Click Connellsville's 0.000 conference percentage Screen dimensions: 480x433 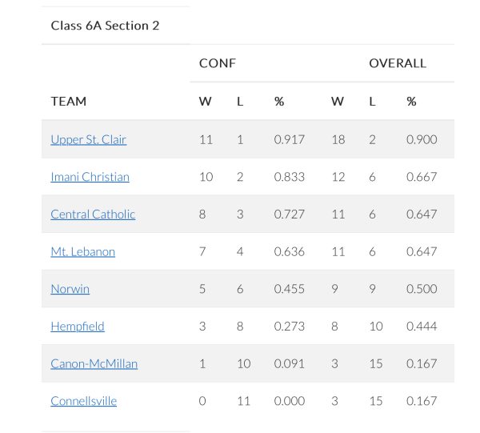click(x=290, y=401)
